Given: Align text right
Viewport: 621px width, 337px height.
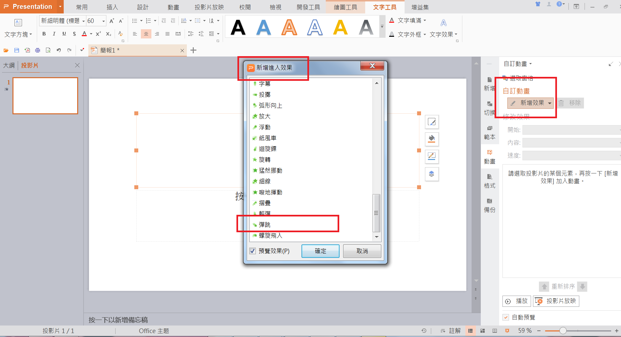Looking at the screenshot, I should pyautogui.click(x=157, y=34).
